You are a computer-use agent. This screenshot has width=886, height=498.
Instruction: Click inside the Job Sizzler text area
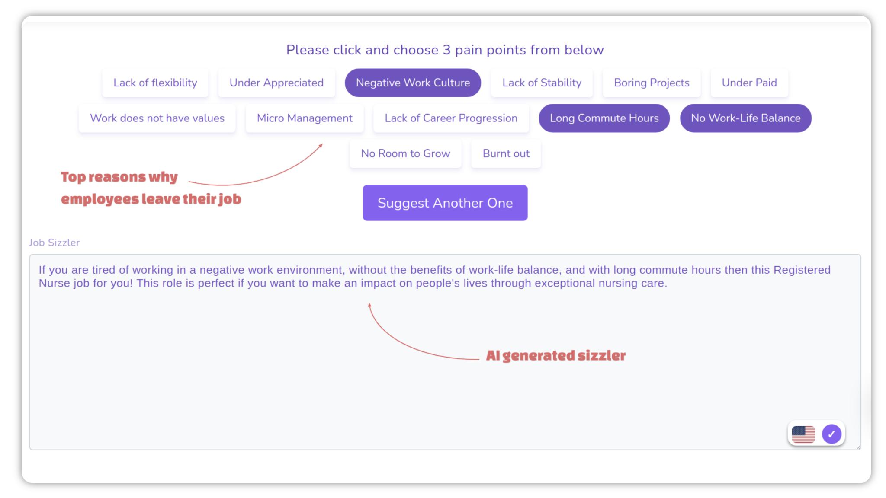coord(433,346)
